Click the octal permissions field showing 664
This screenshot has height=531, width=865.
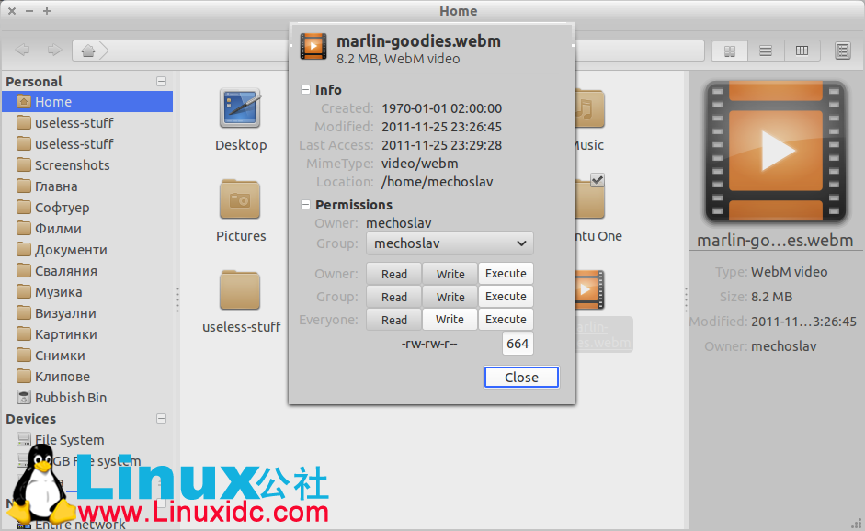[x=518, y=344]
